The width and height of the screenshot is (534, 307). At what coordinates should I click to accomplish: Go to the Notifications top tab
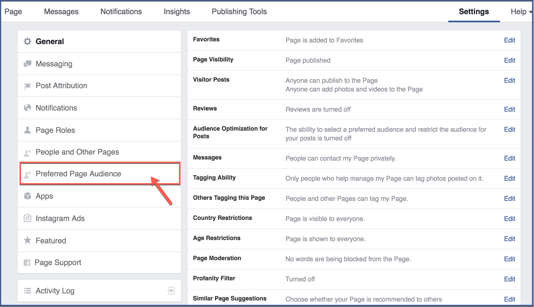click(x=121, y=12)
